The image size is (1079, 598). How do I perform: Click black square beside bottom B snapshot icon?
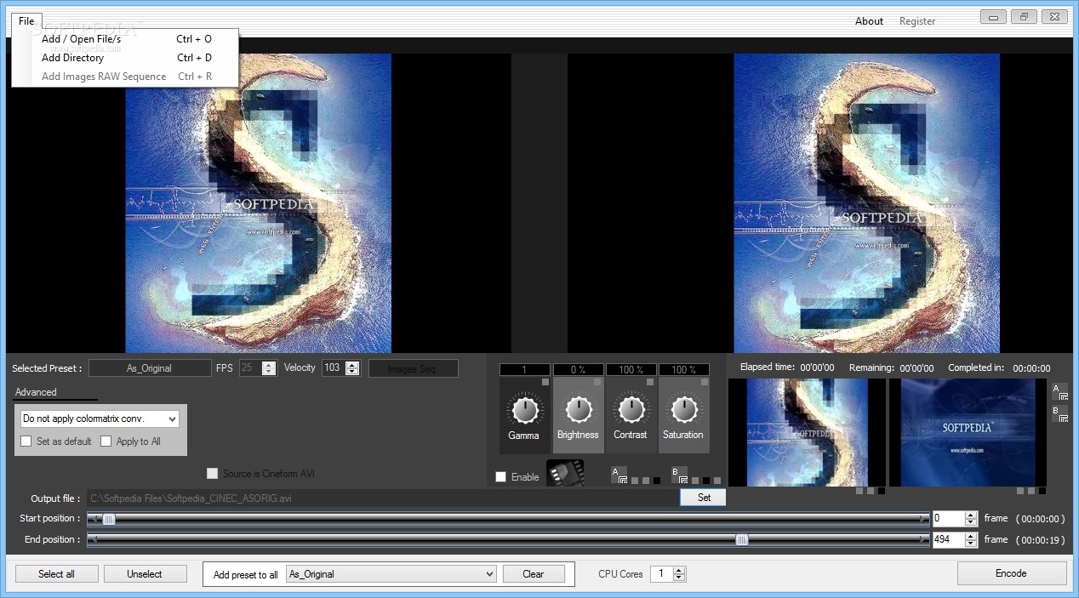pyautogui.click(x=706, y=481)
